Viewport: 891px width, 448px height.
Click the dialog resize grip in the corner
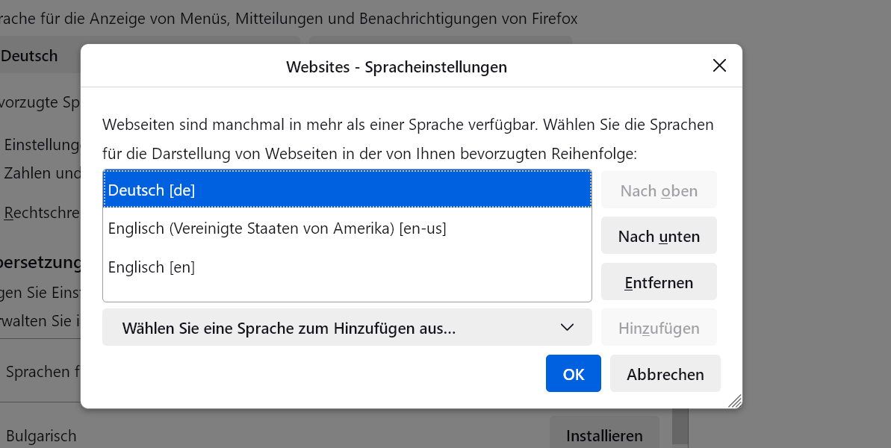point(735,401)
